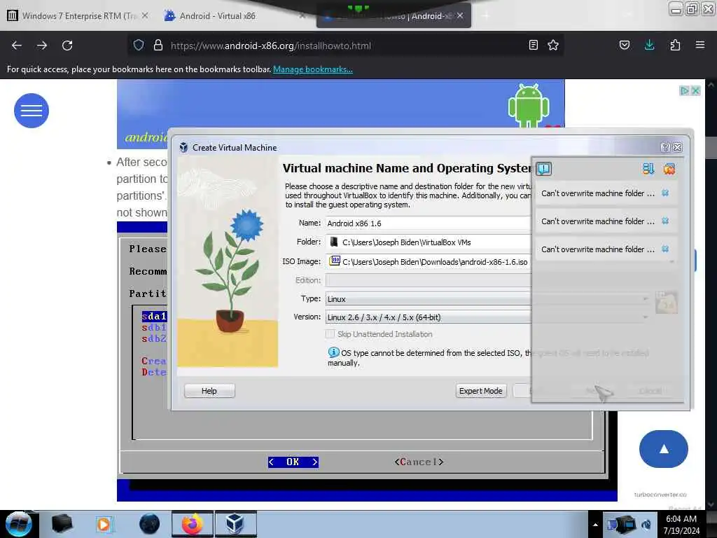Click the black device taskbar icon
This screenshot has height=538, width=717.
(62, 524)
